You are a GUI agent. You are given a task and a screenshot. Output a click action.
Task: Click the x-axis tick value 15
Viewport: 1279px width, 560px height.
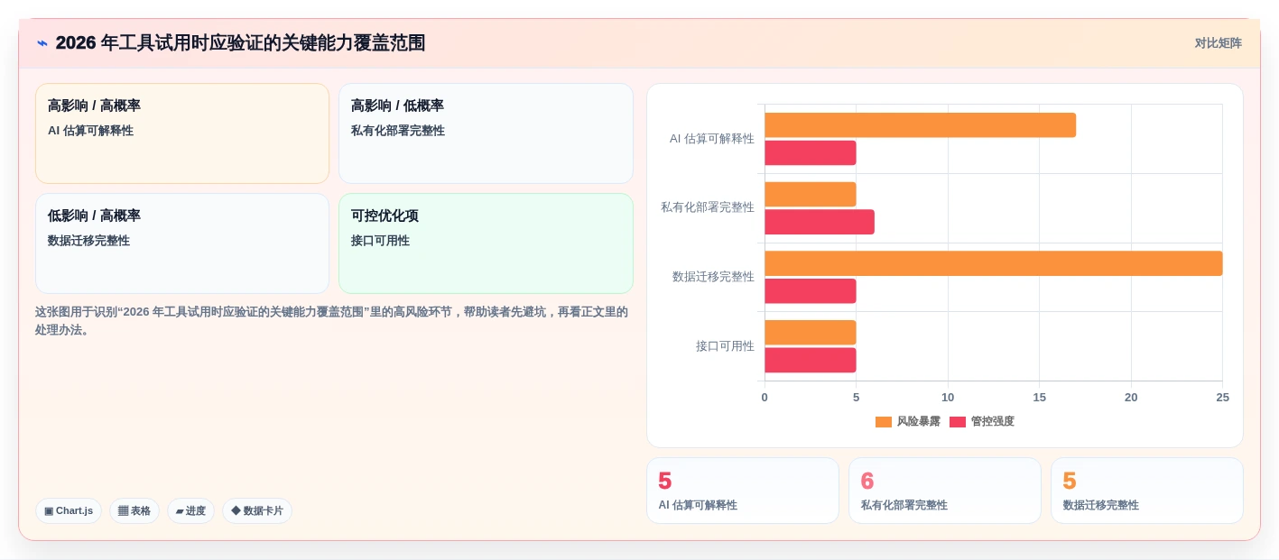point(1039,398)
